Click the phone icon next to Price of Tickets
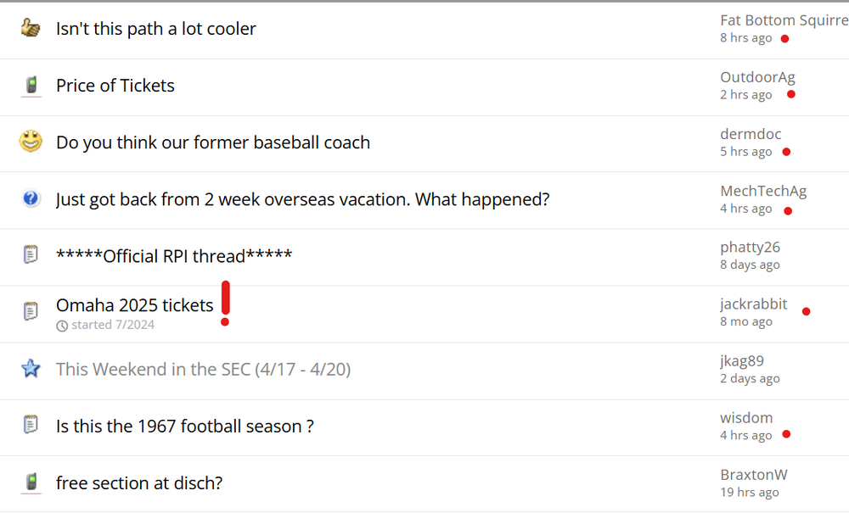Screen dimensions: 849x513 coord(31,85)
